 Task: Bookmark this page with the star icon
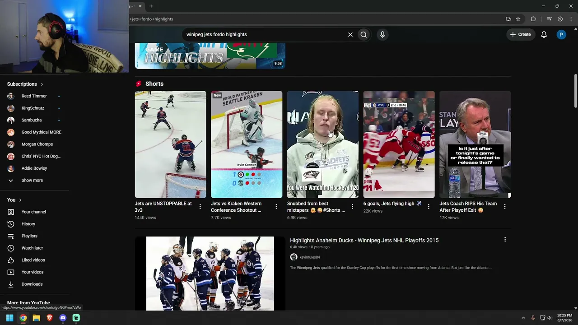[x=518, y=19]
